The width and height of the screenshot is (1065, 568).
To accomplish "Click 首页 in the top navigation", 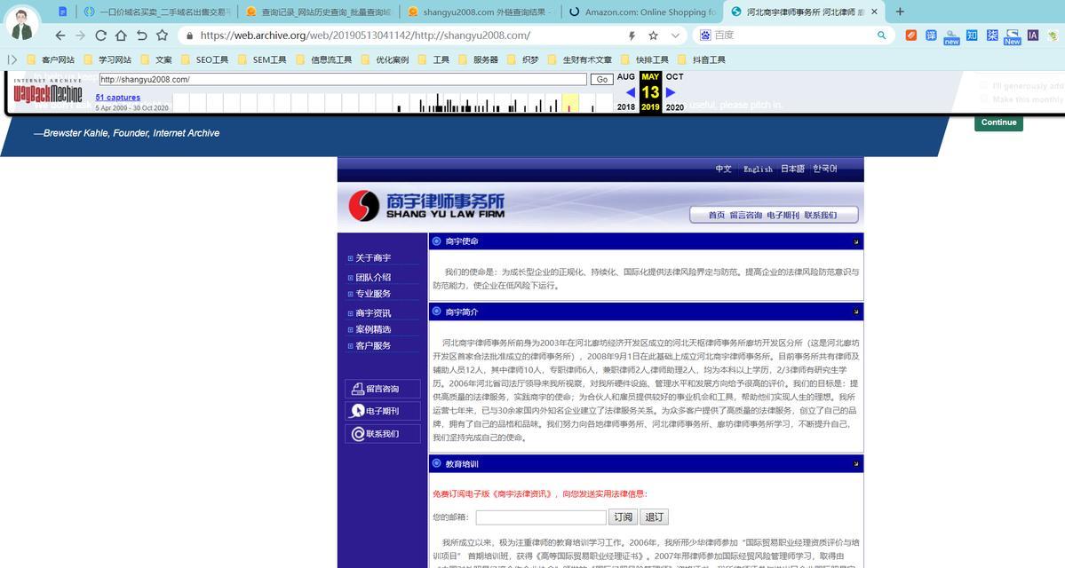I will pyautogui.click(x=717, y=215).
